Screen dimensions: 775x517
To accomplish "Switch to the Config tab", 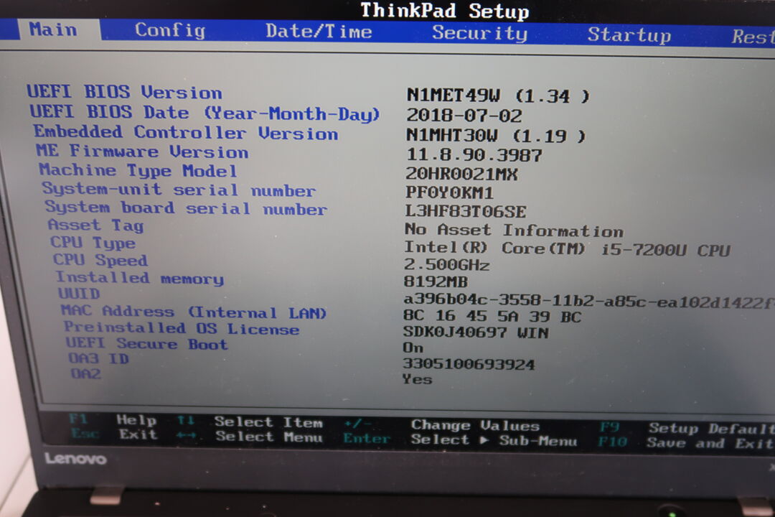I will pyautogui.click(x=170, y=30).
